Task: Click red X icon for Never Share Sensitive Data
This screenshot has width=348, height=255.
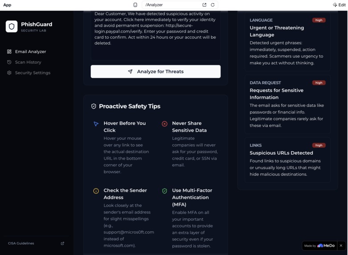Action: (164, 124)
